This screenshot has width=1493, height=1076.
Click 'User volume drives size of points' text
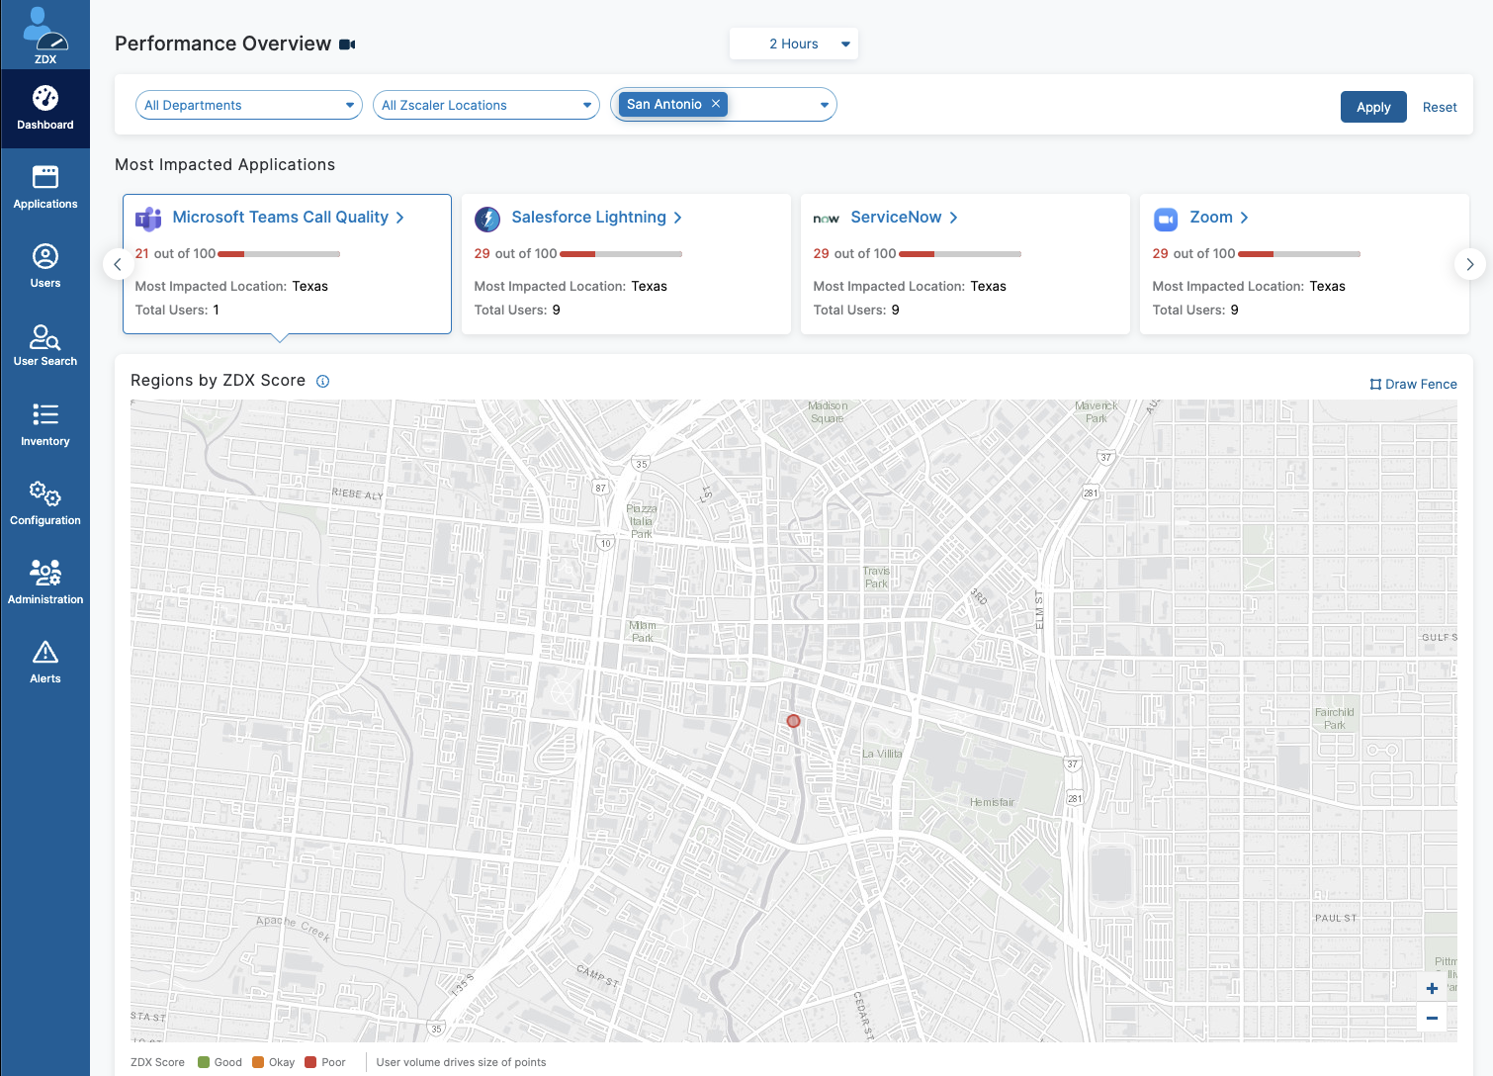[461, 1062]
